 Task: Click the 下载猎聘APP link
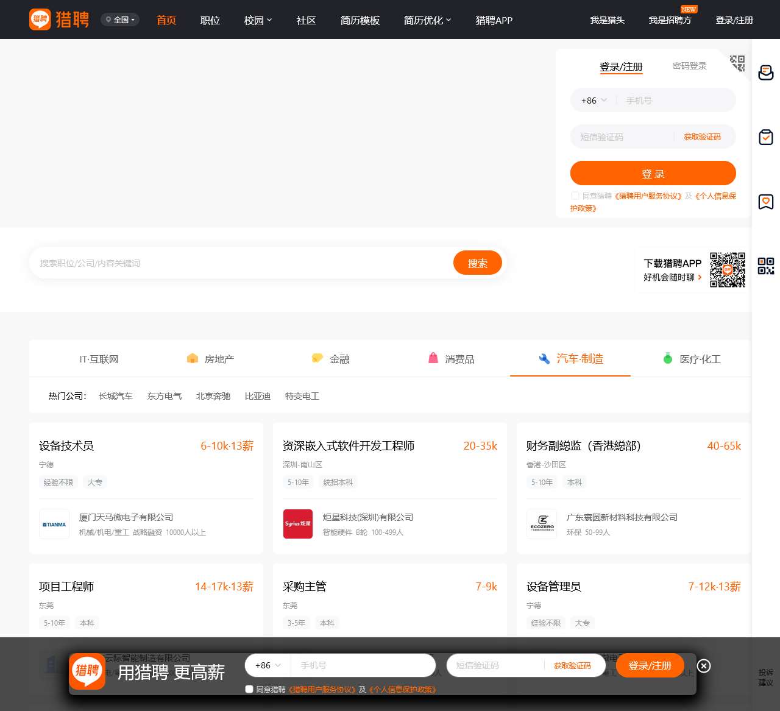(x=673, y=263)
